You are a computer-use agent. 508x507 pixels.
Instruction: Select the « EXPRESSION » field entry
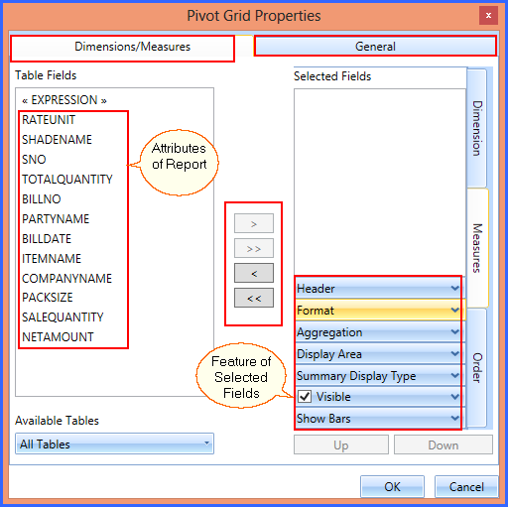tap(64, 100)
